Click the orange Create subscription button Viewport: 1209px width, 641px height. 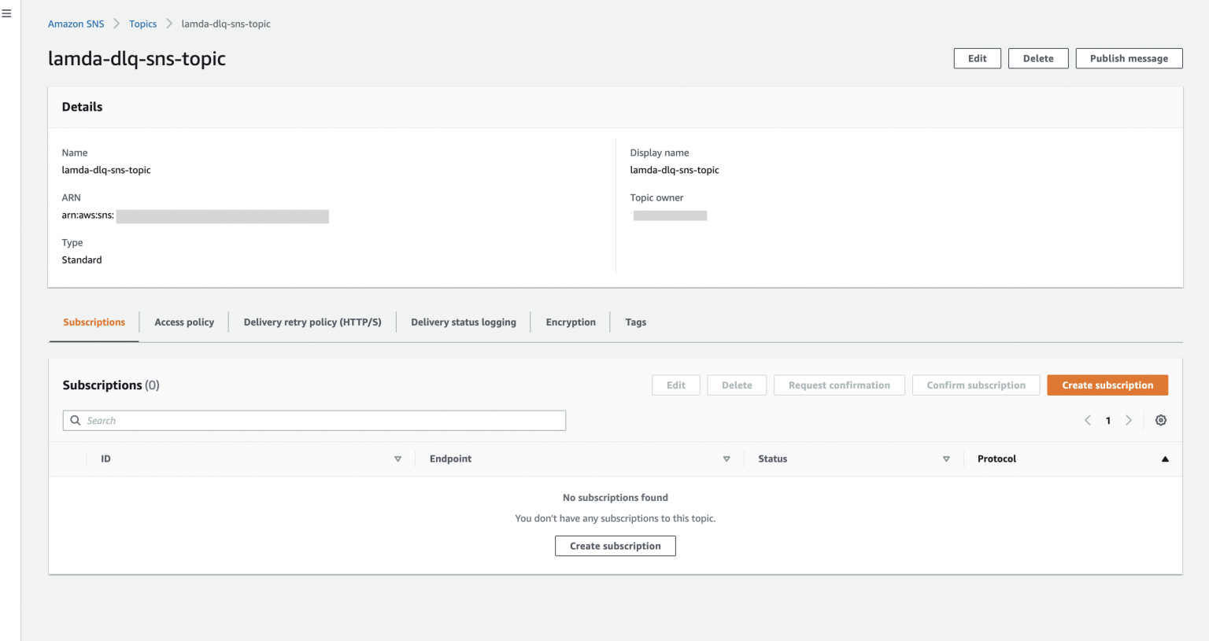pos(1107,385)
